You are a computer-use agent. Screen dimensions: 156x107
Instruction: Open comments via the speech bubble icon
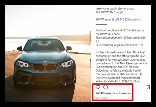tap(106, 87)
